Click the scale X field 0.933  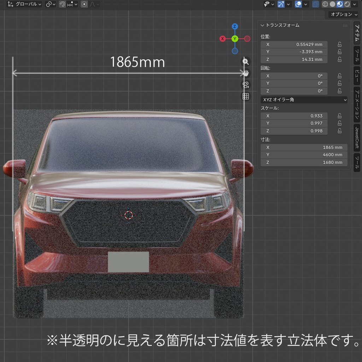(294, 116)
